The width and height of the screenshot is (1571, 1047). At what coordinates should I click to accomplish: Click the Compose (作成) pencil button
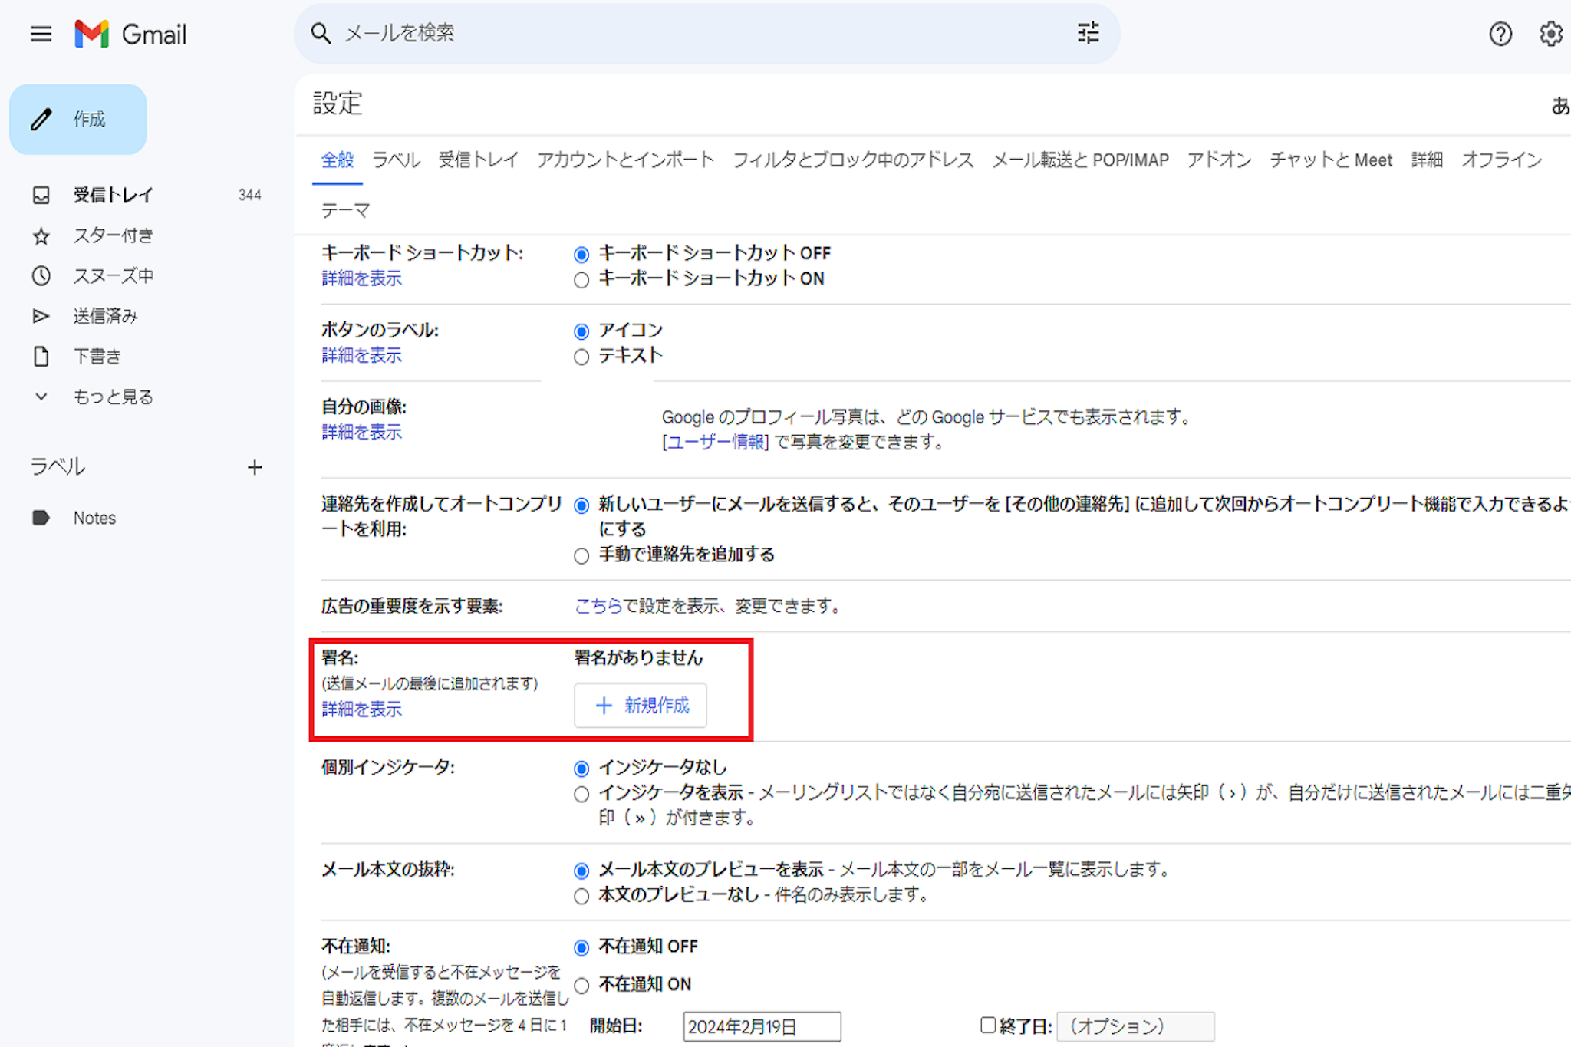[x=78, y=120]
